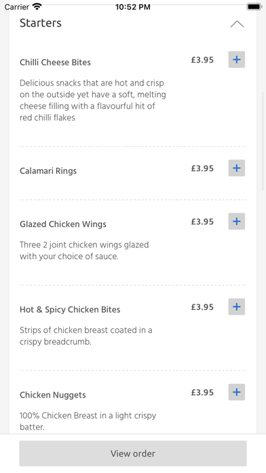Add Chilli Cheese Bites to order
The height and width of the screenshot is (473, 266).
pyautogui.click(x=236, y=59)
